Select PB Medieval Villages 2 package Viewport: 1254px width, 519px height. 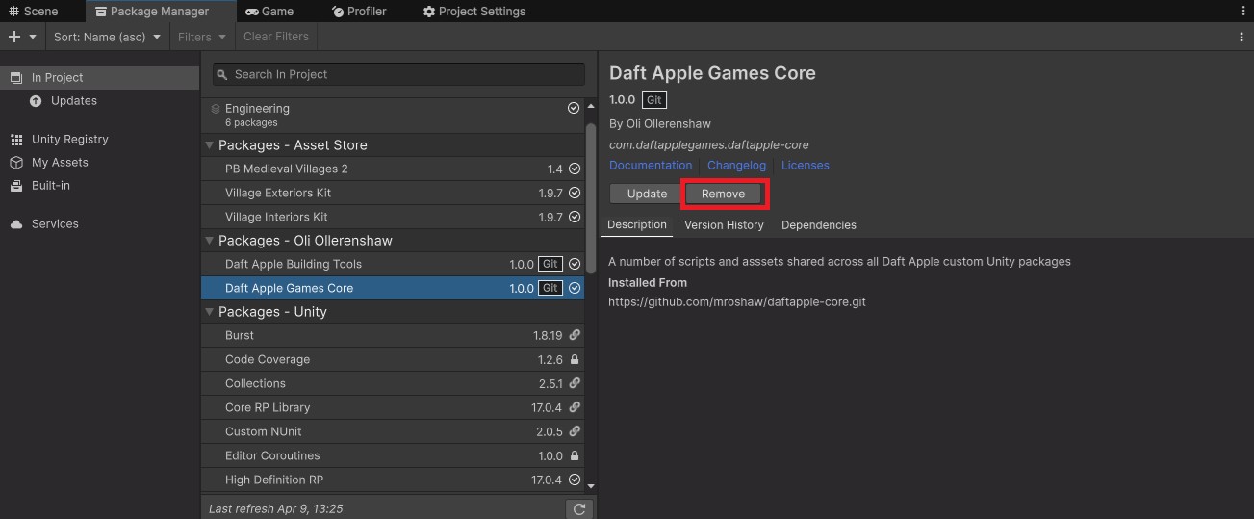click(x=393, y=169)
